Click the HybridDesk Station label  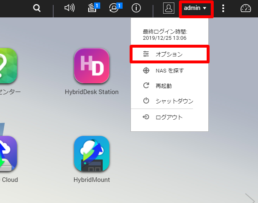pyautogui.click(x=92, y=92)
